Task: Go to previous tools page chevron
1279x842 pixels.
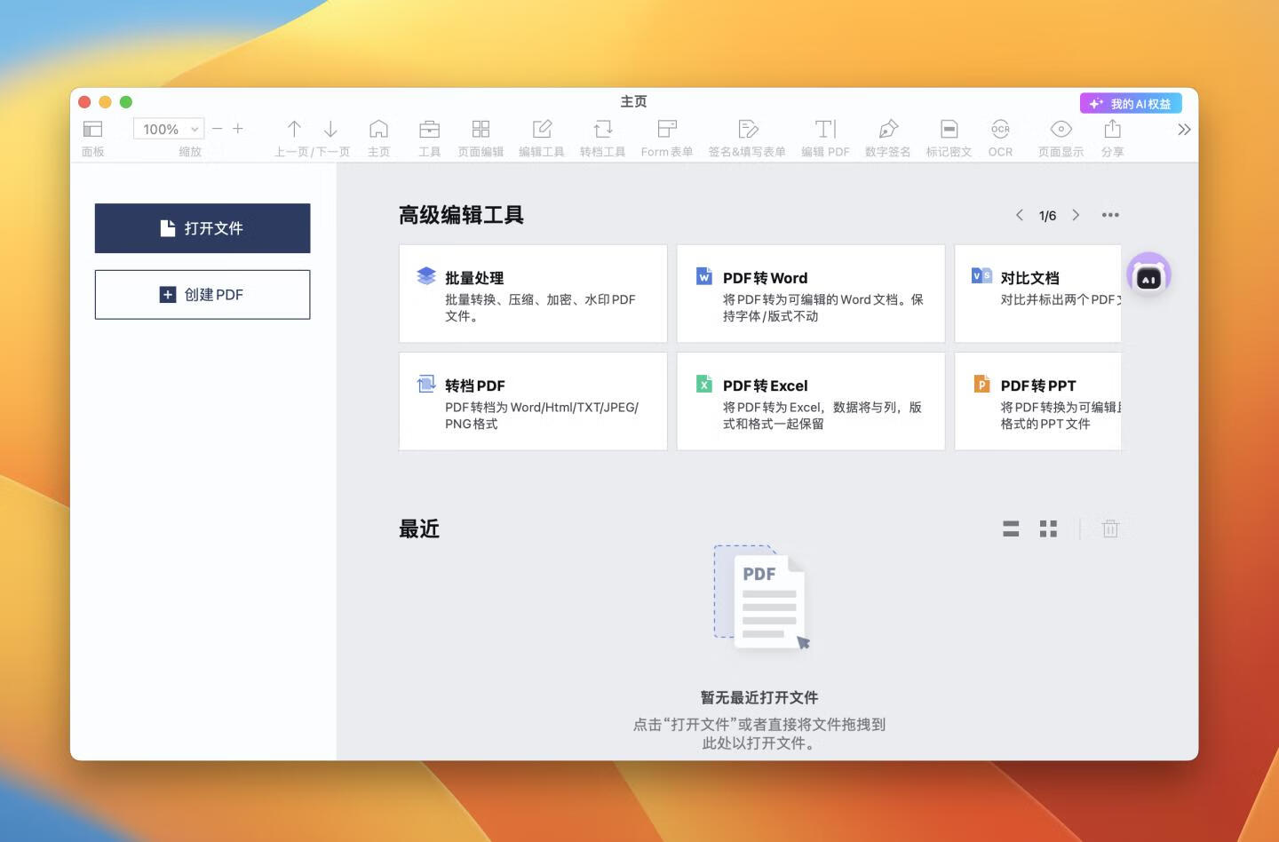Action: [x=1020, y=215]
